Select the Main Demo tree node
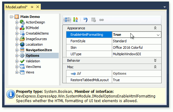 (30, 17)
